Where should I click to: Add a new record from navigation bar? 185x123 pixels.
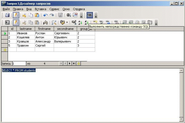[x=79, y=63]
